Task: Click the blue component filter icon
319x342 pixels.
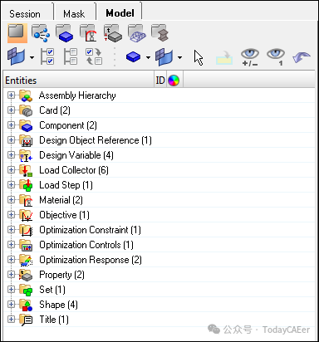Action: coord(134,57)
